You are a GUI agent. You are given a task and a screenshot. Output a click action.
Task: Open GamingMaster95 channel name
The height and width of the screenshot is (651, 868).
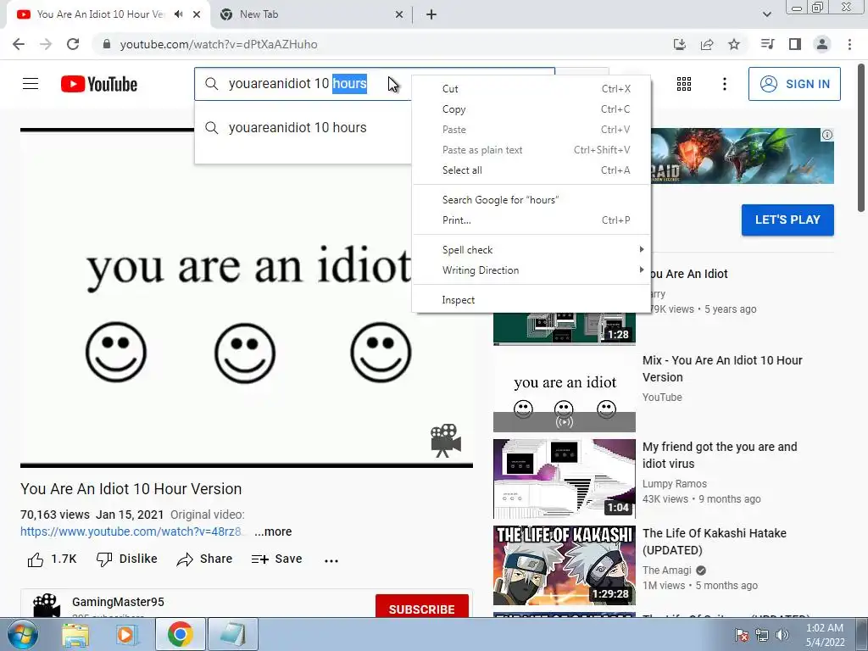(x=118, y=602)
